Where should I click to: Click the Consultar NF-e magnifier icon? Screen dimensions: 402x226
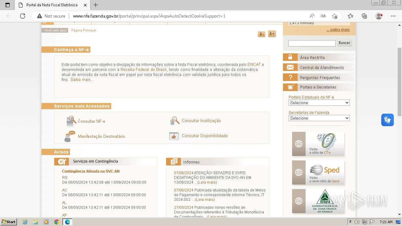click(x=71, y=121)
